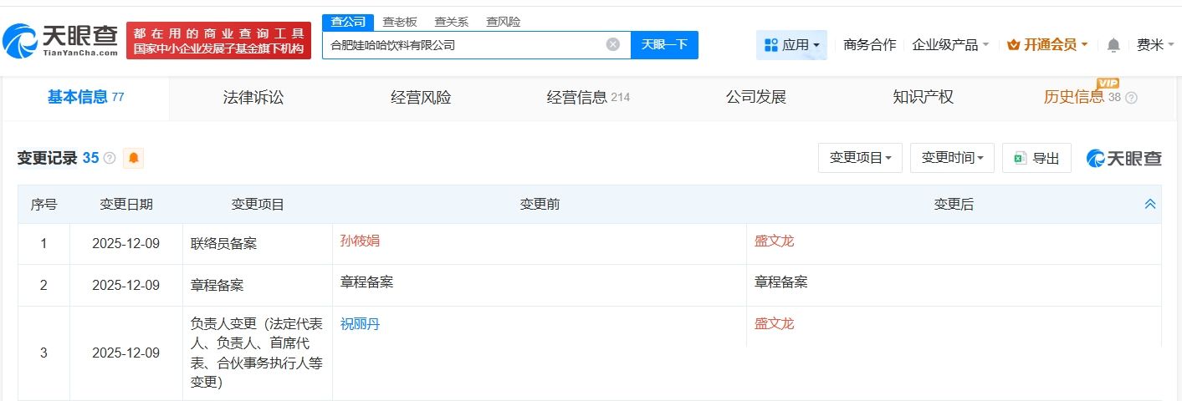
Task: Click the 天眼查 watermark logo near 导出
Action: (x=1124, y=158)
